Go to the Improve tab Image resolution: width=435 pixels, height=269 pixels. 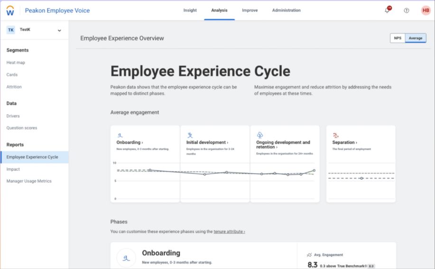point(250,10)
